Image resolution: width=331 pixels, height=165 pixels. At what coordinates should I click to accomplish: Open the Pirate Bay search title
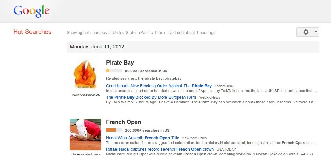coord(120,62)
